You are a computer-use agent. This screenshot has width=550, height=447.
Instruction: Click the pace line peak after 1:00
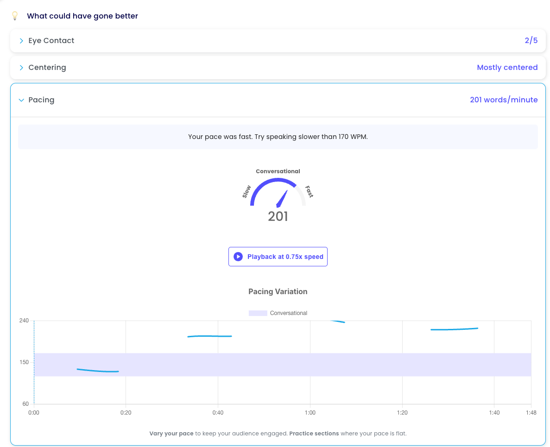tap(337, 321)
